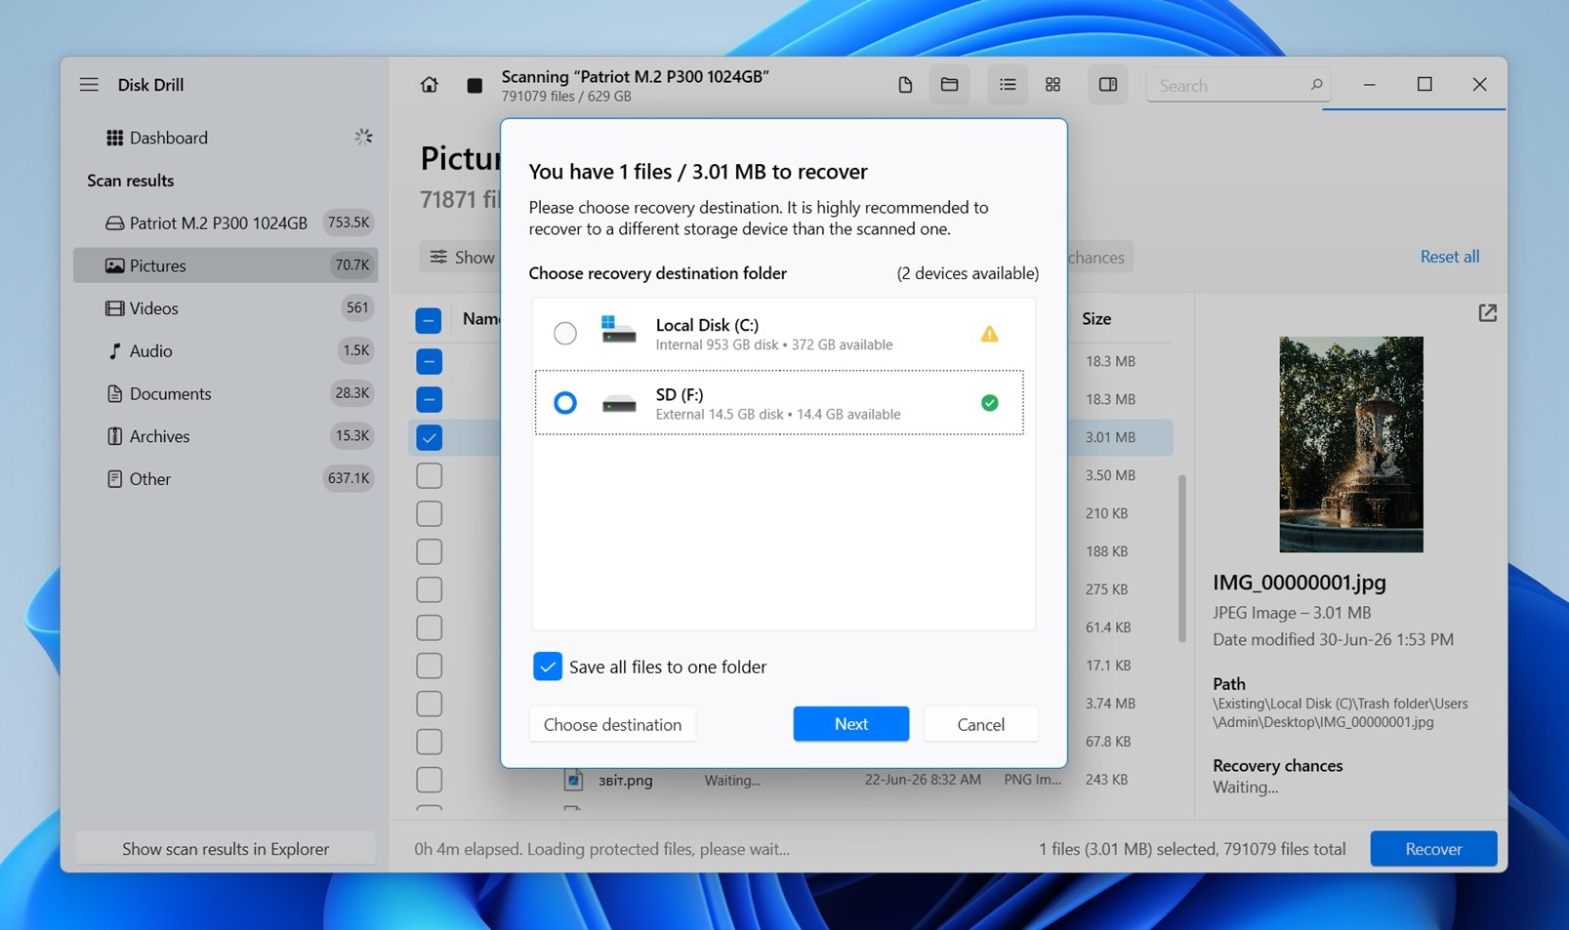
Task: Select grid thumbnails view icon
Action: click(1053, 85)
